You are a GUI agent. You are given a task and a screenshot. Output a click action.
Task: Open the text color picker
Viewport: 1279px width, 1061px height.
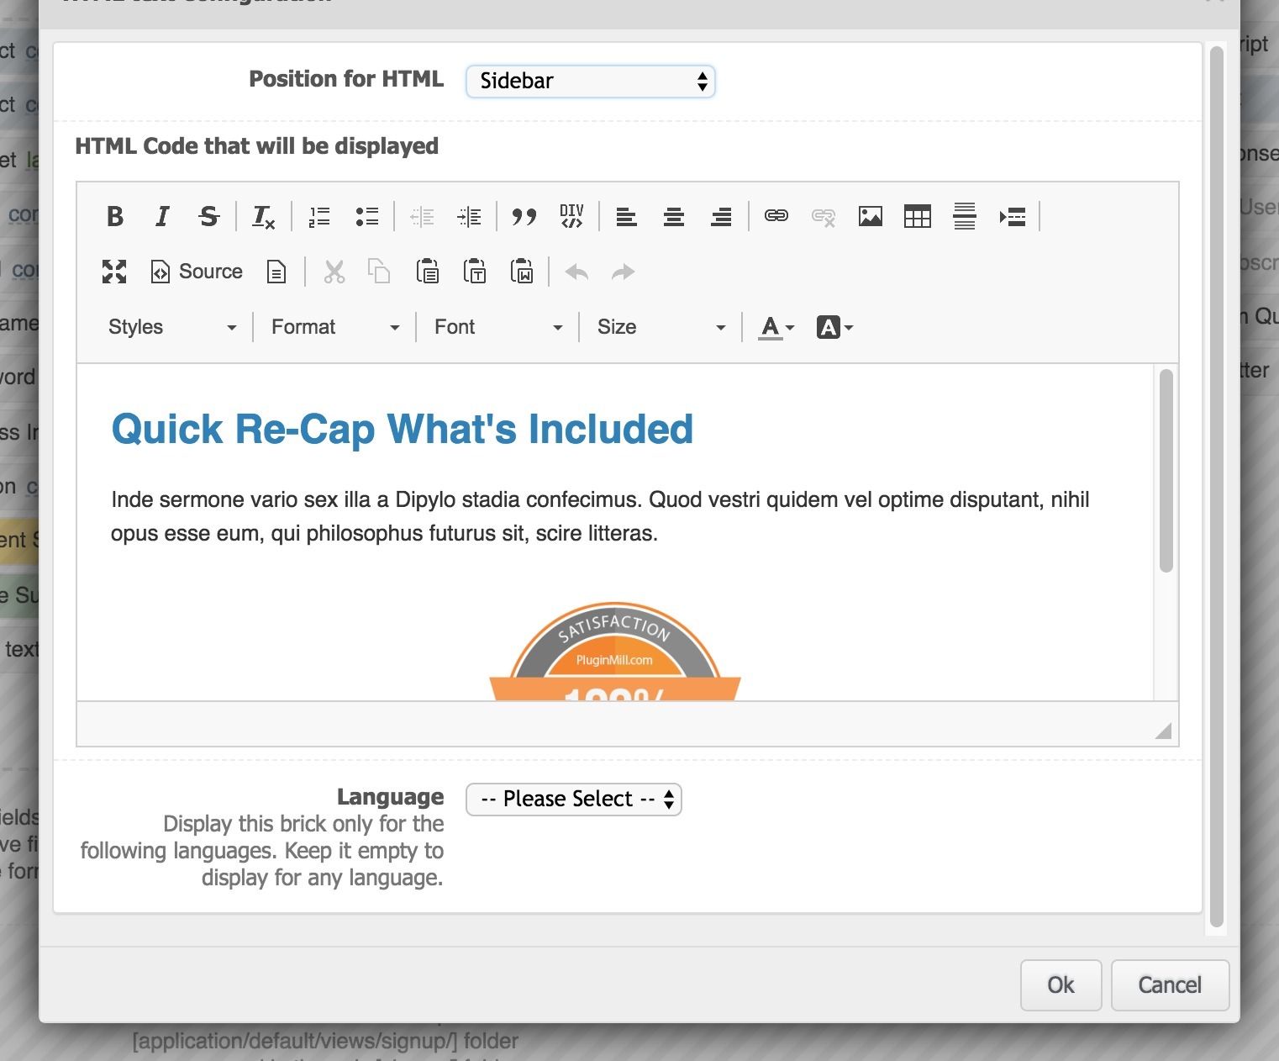pos(776,327)
